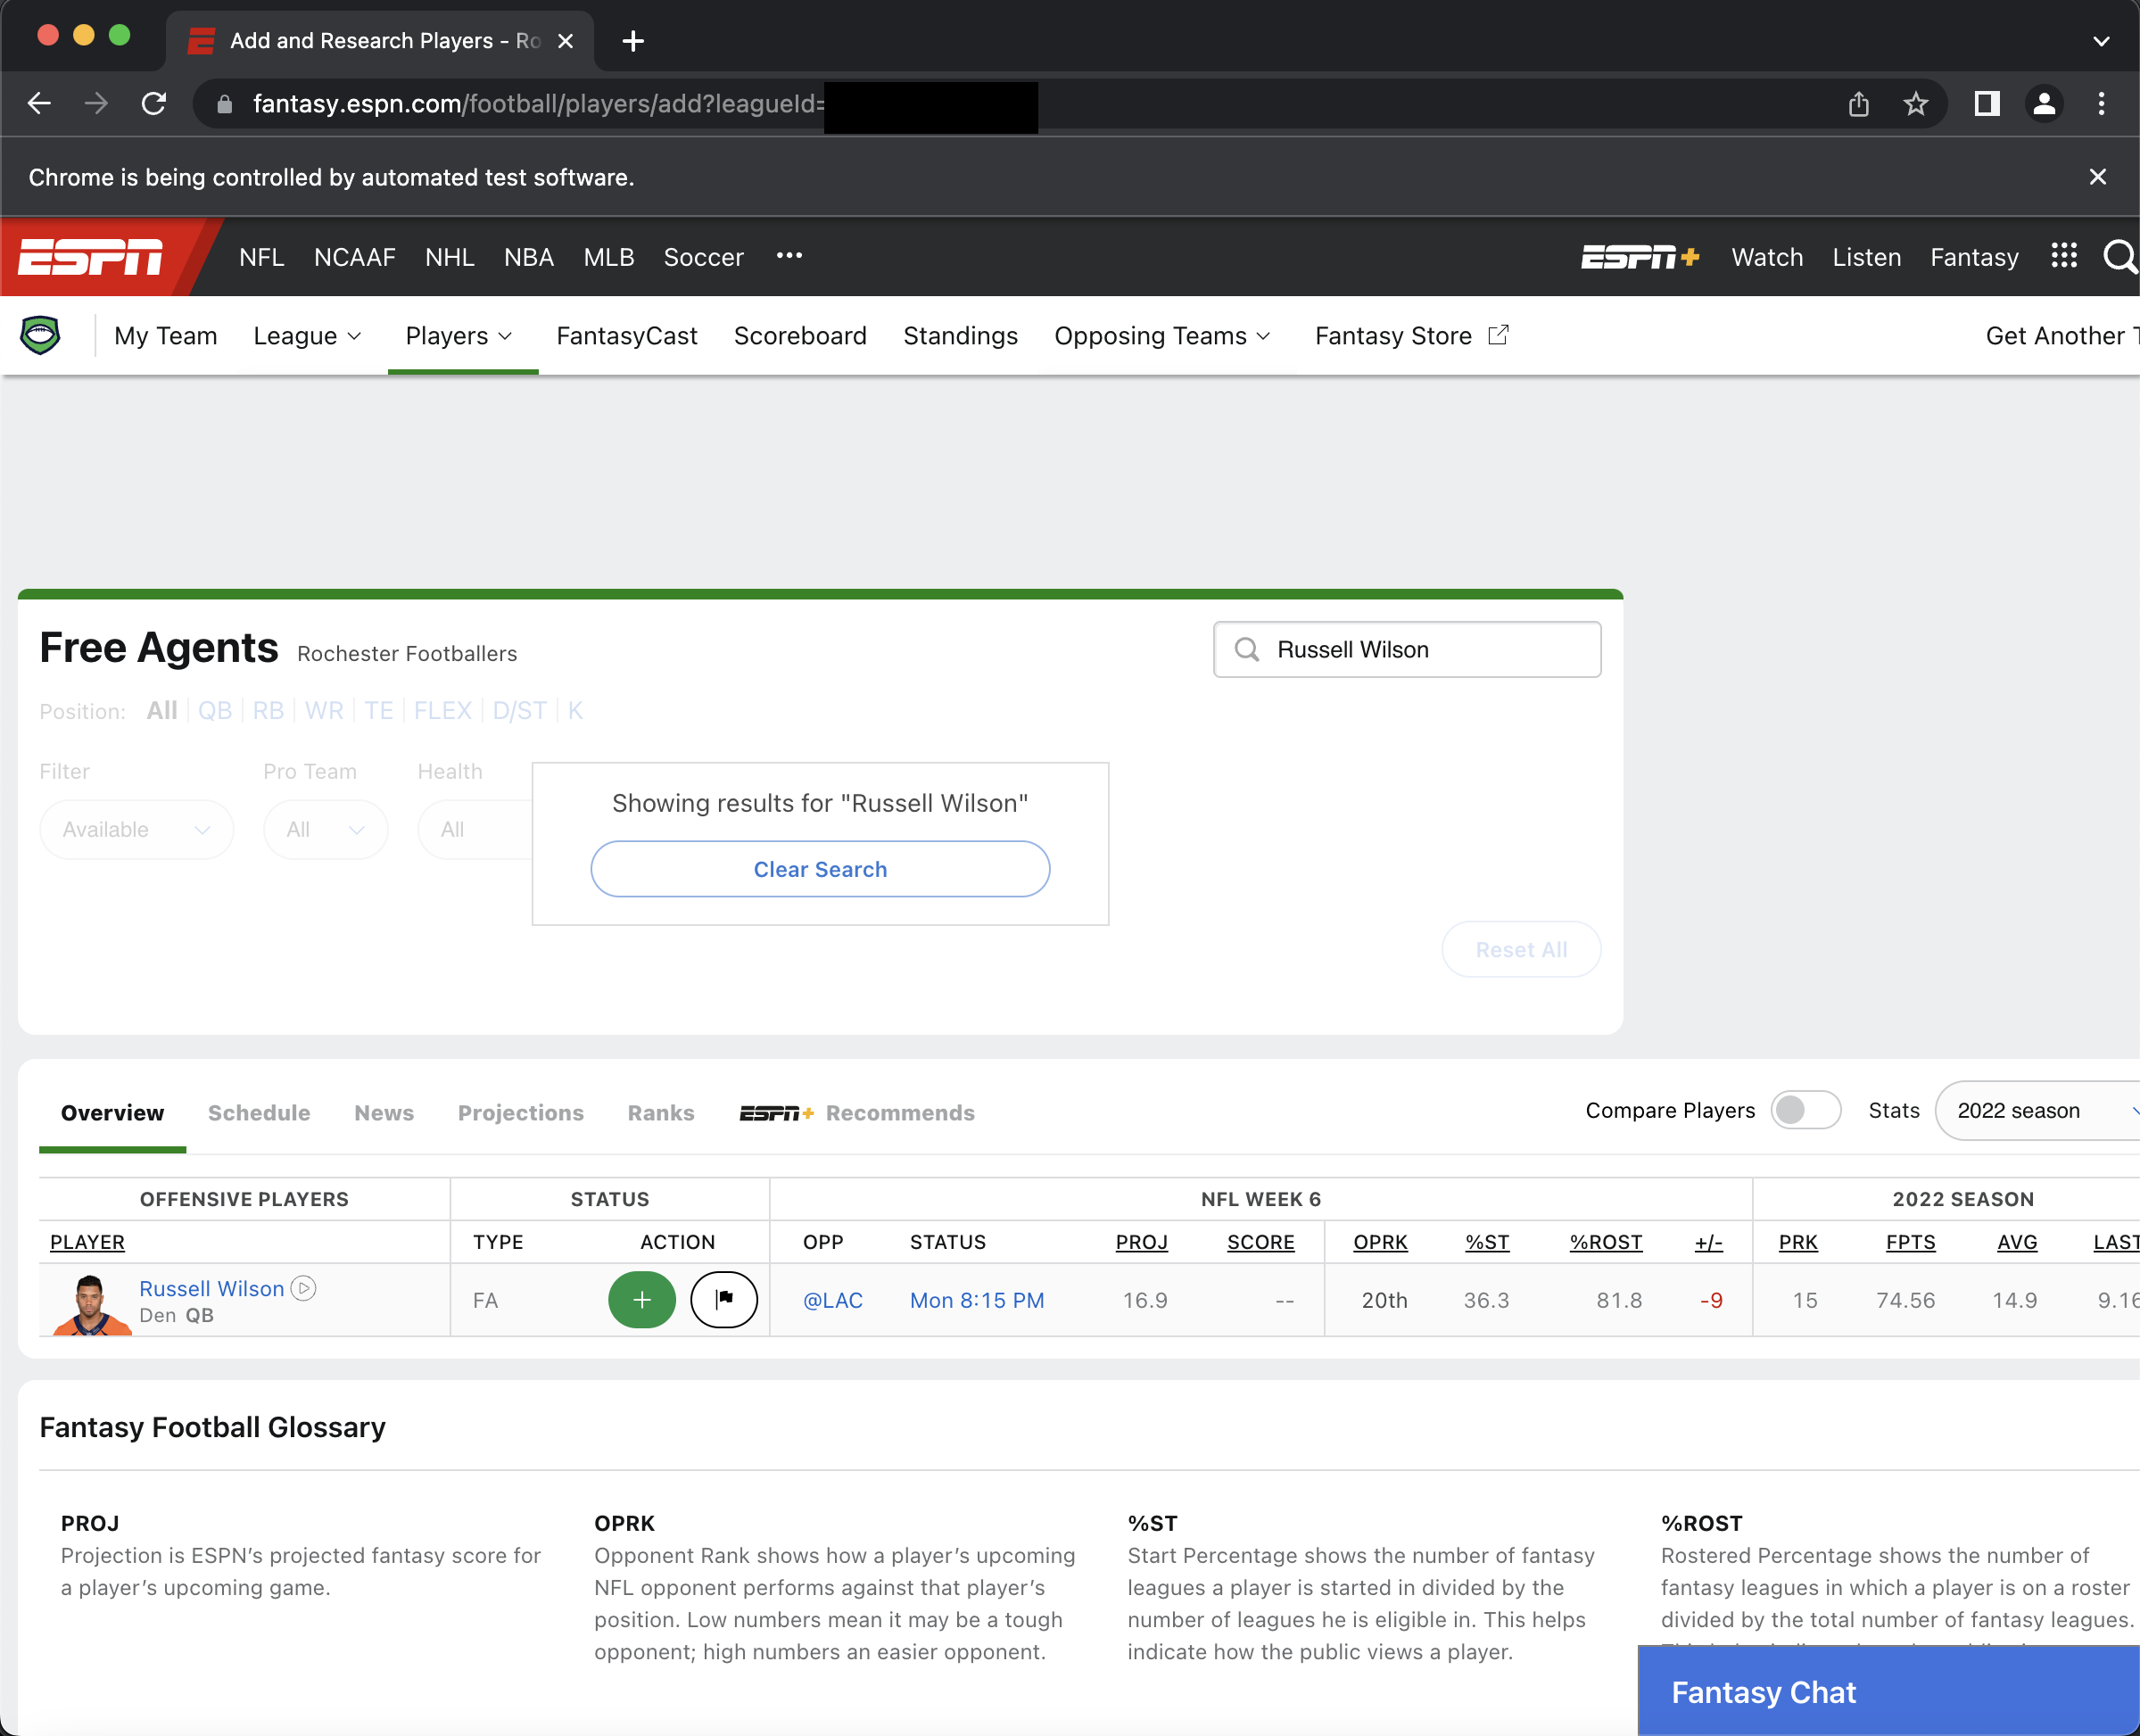Switch to the Projections tab
This screenshot has height=1736, width=2140.
(x=521, y=1112)
